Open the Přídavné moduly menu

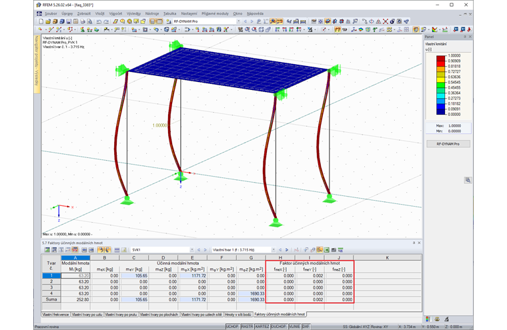[x=215, y=13]
